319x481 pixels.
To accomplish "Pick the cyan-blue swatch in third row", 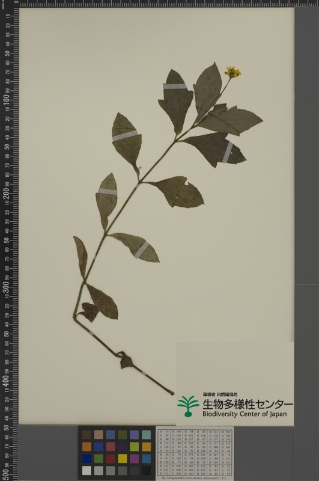I will point(147,458).
